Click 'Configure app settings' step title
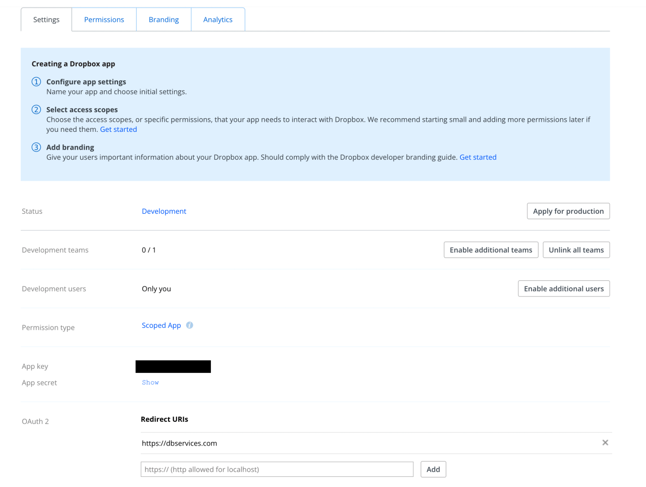This screenshot has width=646, height=487. 86,82
